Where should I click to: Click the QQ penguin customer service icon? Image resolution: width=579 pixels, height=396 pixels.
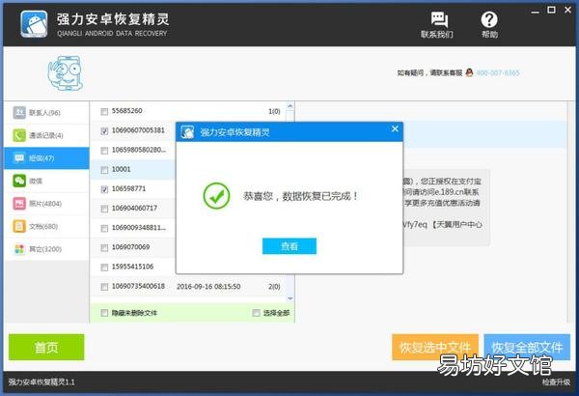click(469, 72)
